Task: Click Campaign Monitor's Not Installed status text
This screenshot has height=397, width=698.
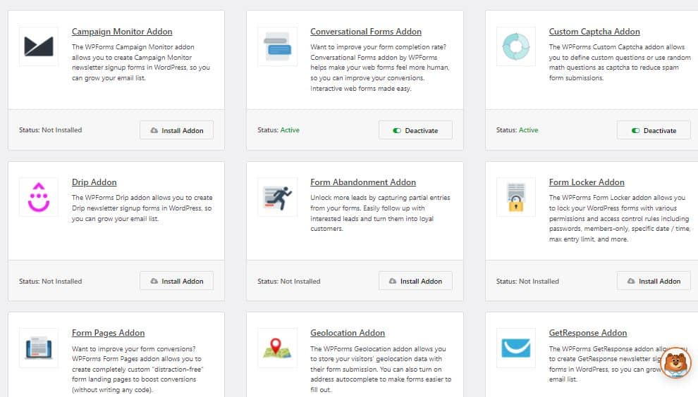Action: (x=62, y=130)
